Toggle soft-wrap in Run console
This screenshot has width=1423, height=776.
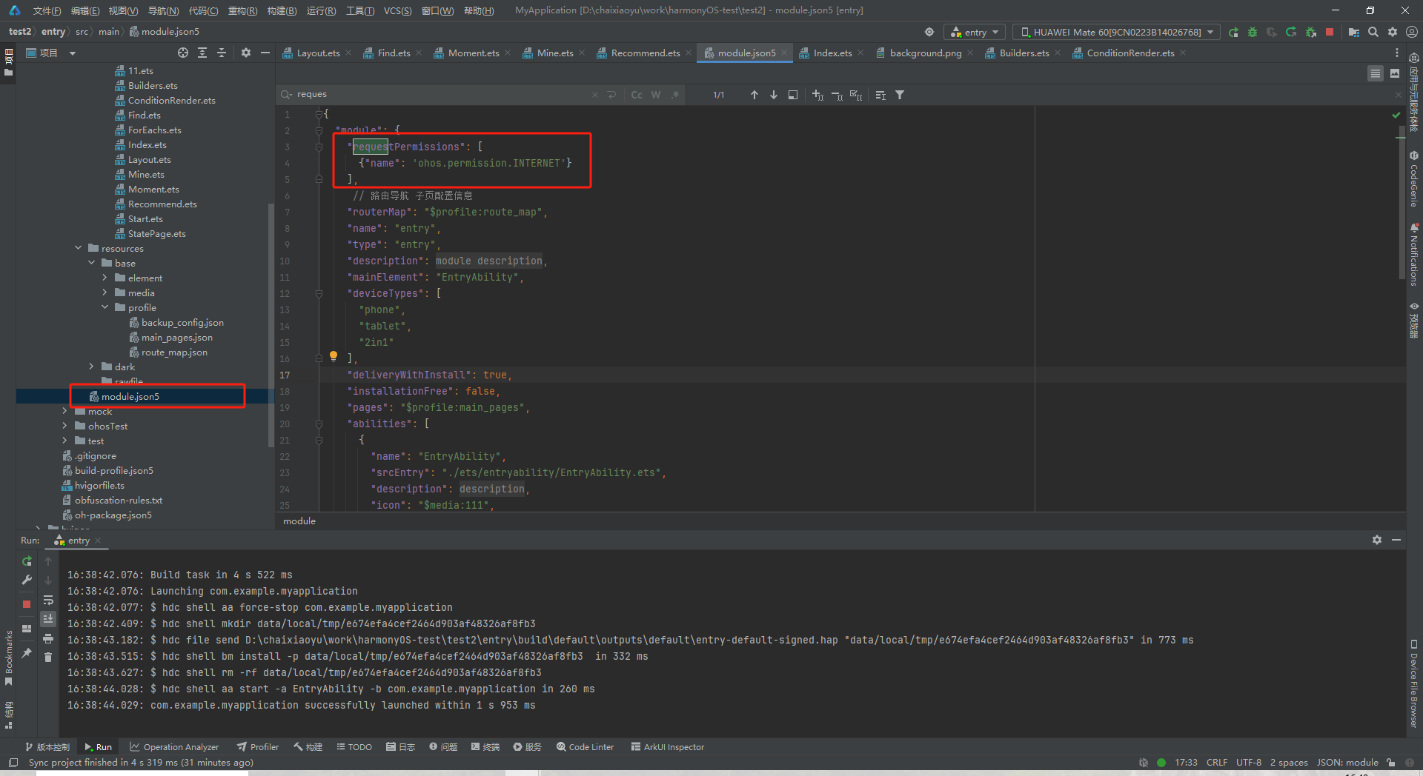[x=48, y=600]
